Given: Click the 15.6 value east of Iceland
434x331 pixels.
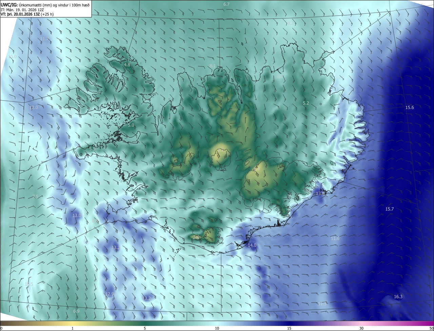Looking at the screenshot, I should [410, 108].
